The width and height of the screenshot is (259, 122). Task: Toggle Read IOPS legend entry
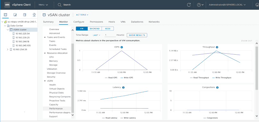coord(111,77)
